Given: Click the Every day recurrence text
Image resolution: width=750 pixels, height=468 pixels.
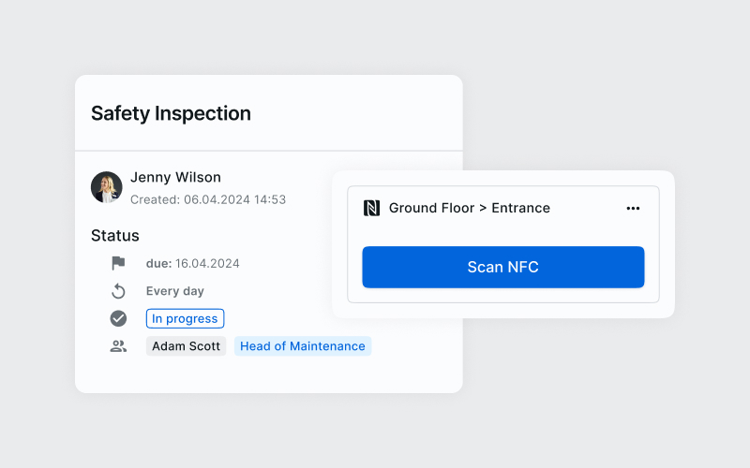Looking at the screenshot, I should click(175, 291).
